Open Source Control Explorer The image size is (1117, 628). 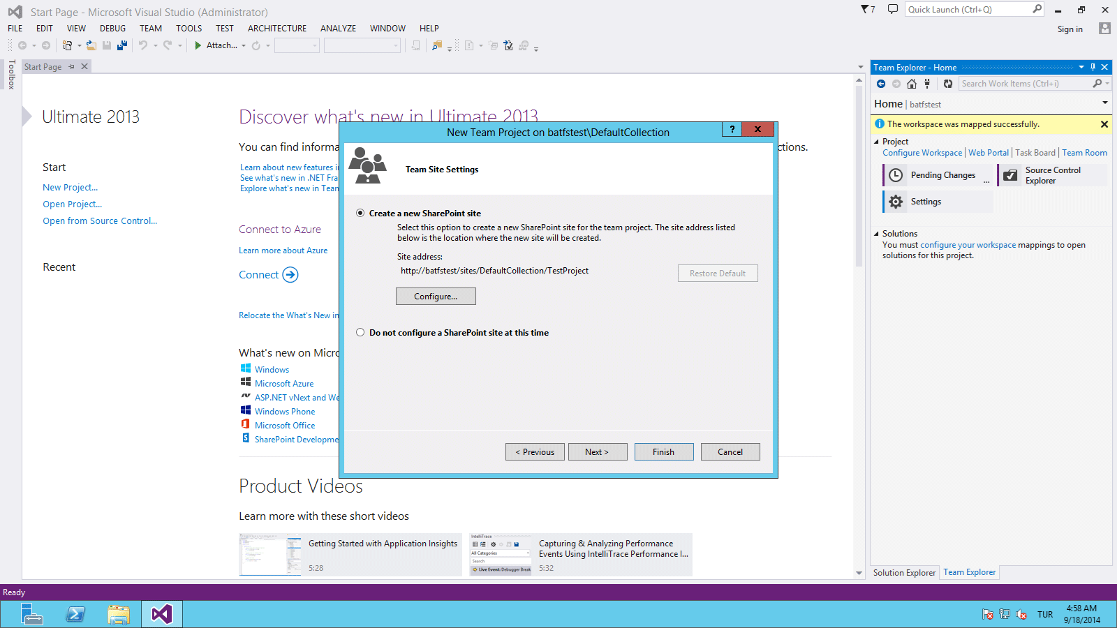(x=1010, y=174)
